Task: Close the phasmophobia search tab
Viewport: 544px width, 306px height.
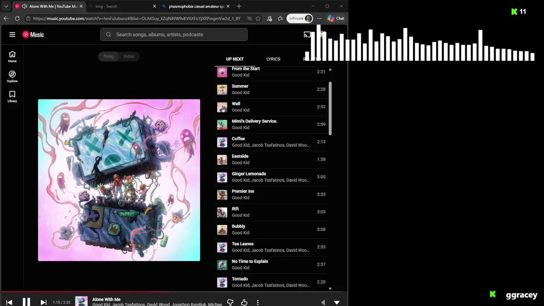Action: point(228,6)
